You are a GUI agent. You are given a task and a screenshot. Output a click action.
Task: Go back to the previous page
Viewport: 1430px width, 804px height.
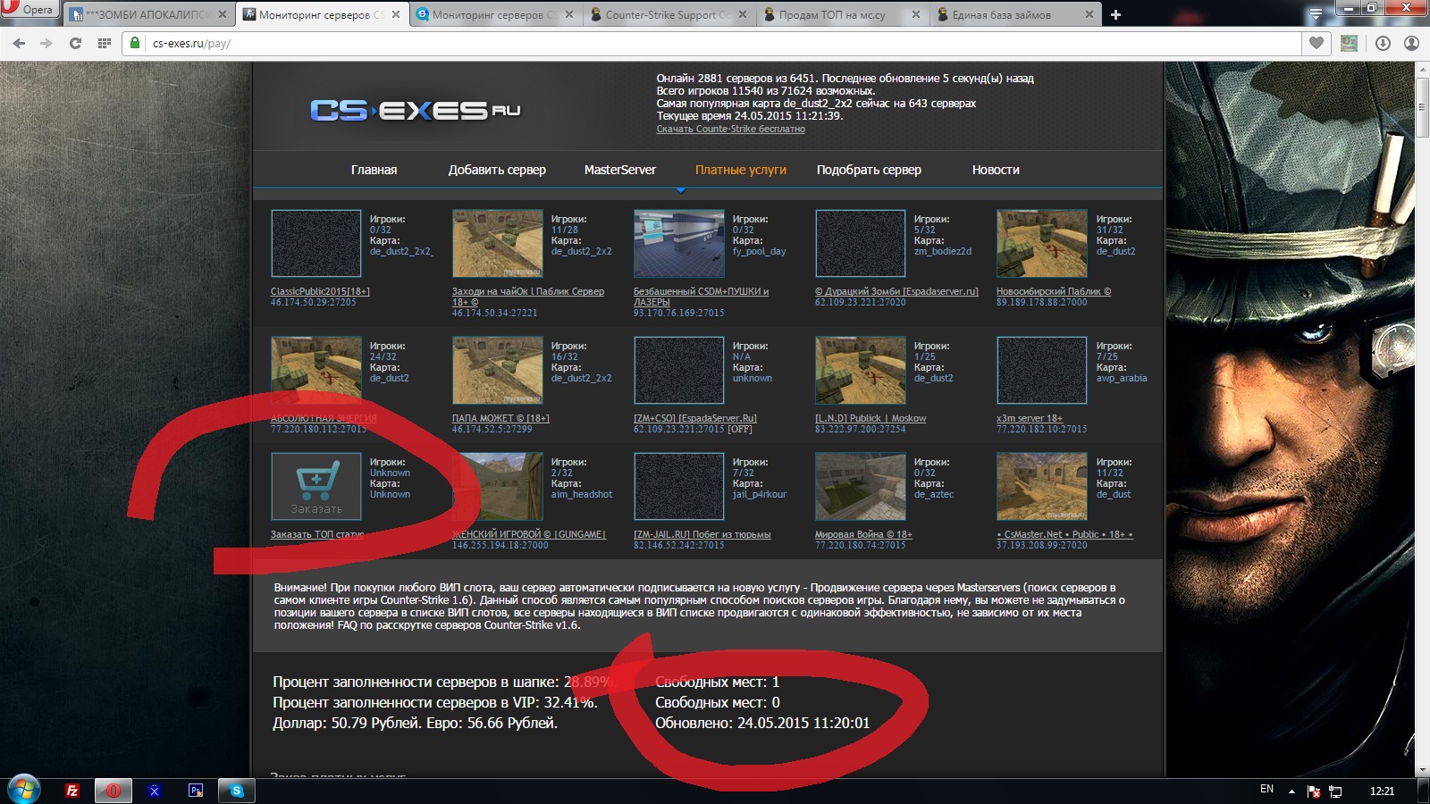coord(19,43)
